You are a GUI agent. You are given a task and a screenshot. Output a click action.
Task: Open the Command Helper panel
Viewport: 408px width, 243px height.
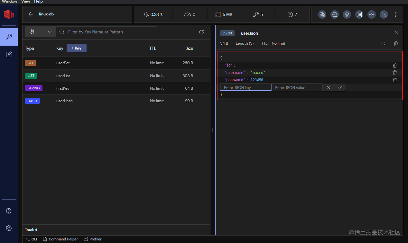tap(60, 239)
